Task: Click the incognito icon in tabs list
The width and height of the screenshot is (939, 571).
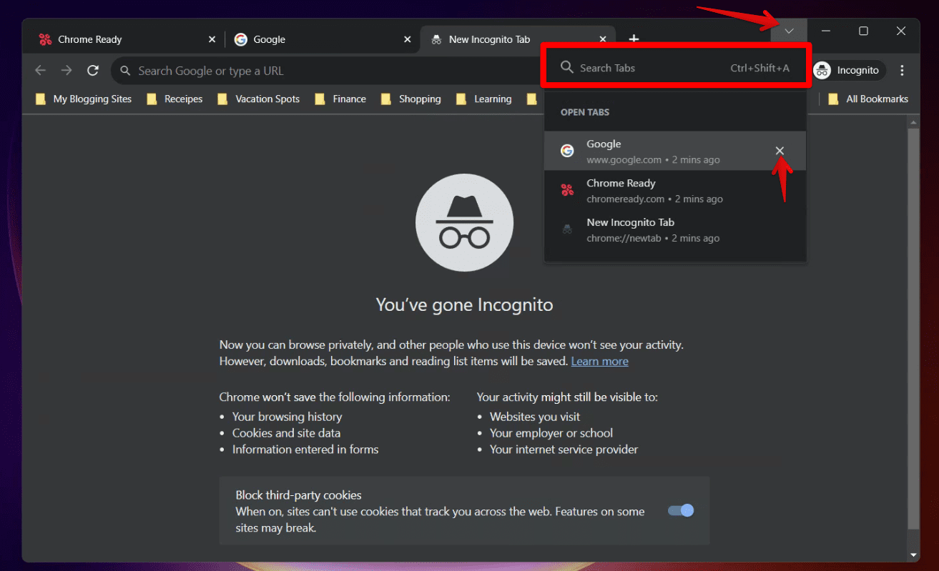Action: (567, 229)
